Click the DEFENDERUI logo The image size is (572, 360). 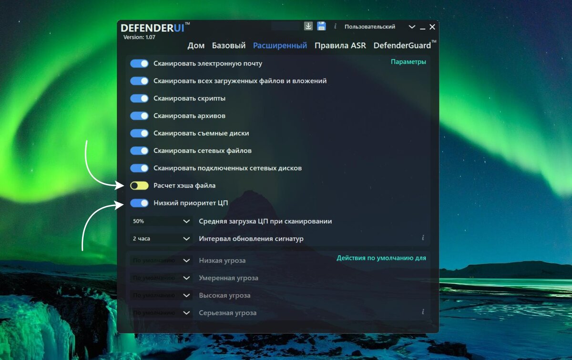155,28
